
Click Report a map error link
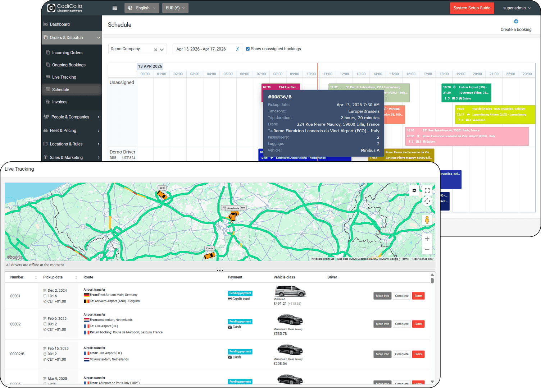[x=422, y=259]
